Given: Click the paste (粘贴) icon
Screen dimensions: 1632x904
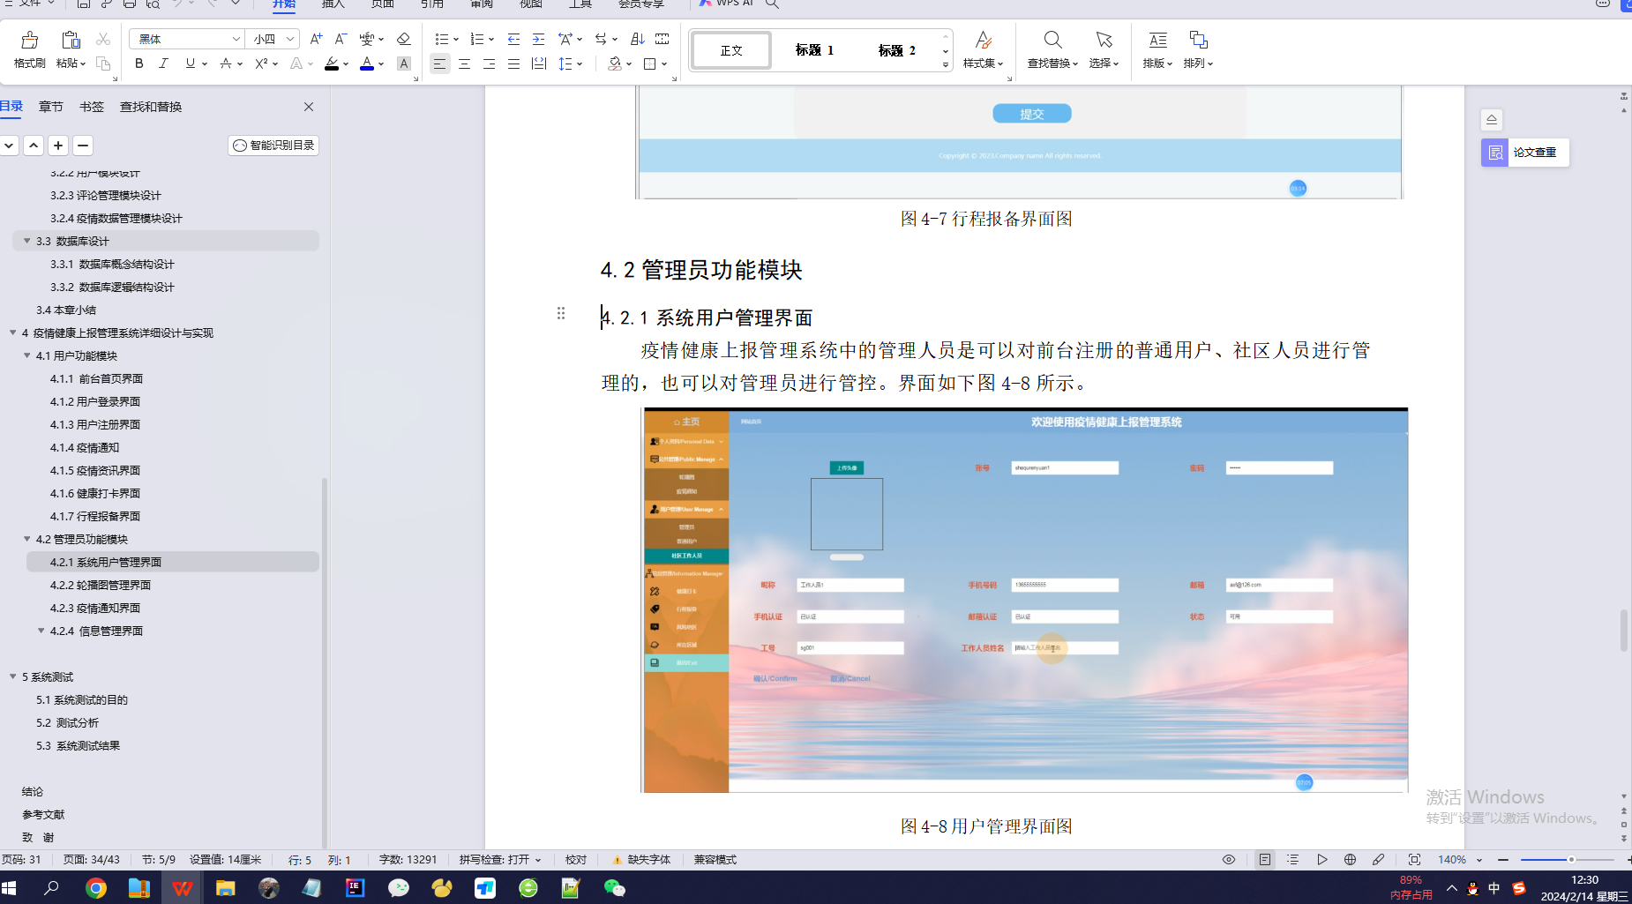Looking at the screenshot, I should pyautogui.click(x=69, y=41).
